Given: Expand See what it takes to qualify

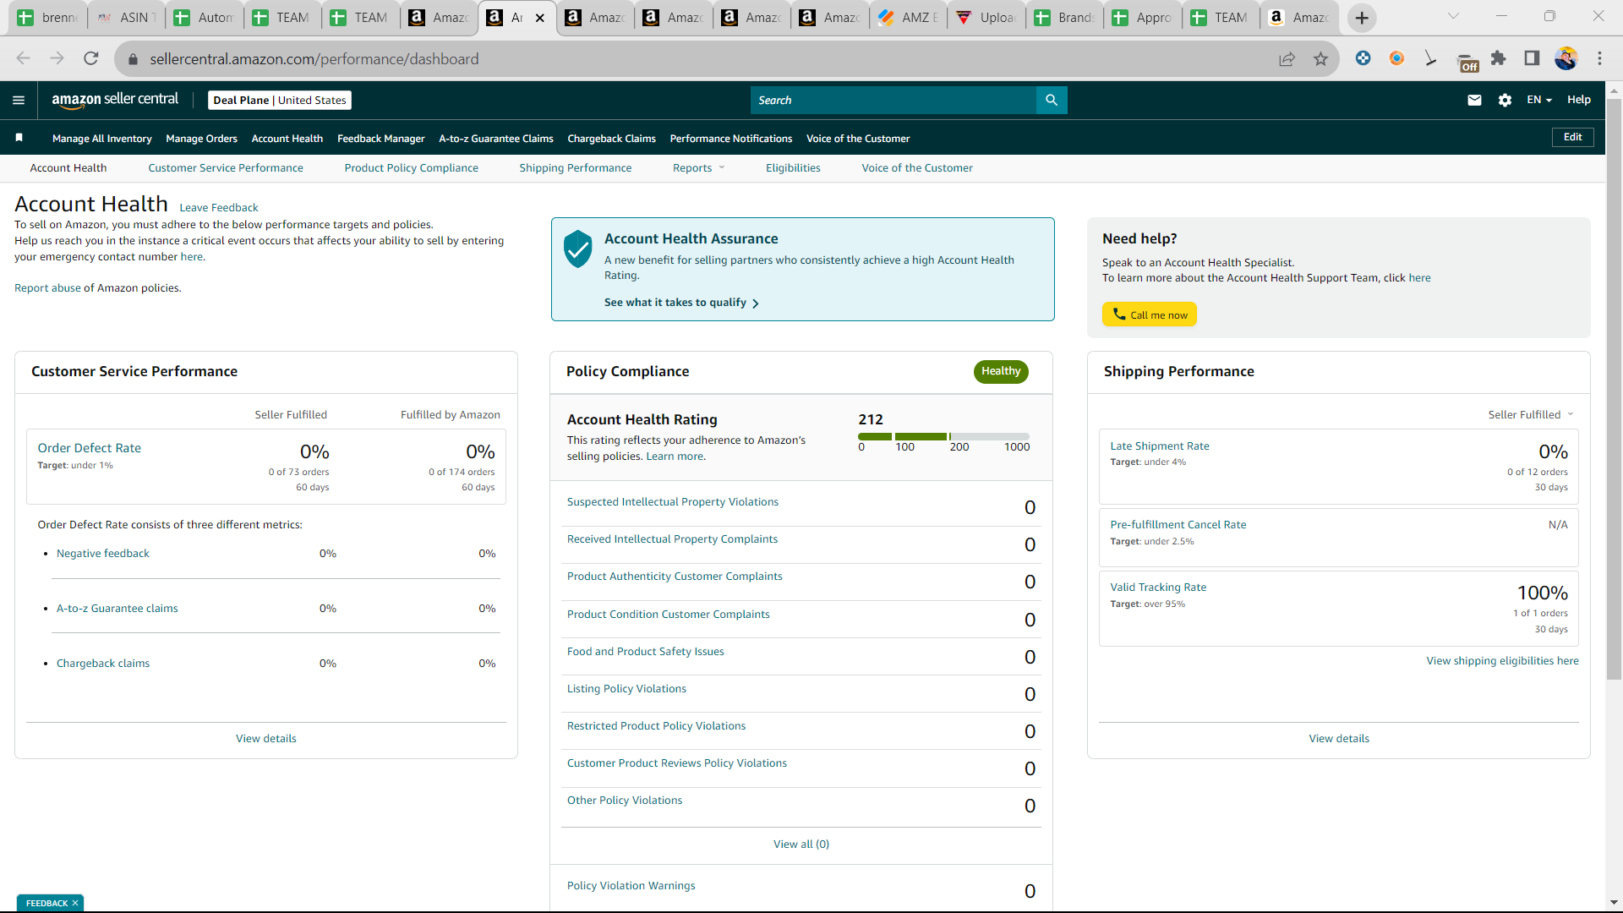Looking at the screenshot, I should tap(681, 302).
